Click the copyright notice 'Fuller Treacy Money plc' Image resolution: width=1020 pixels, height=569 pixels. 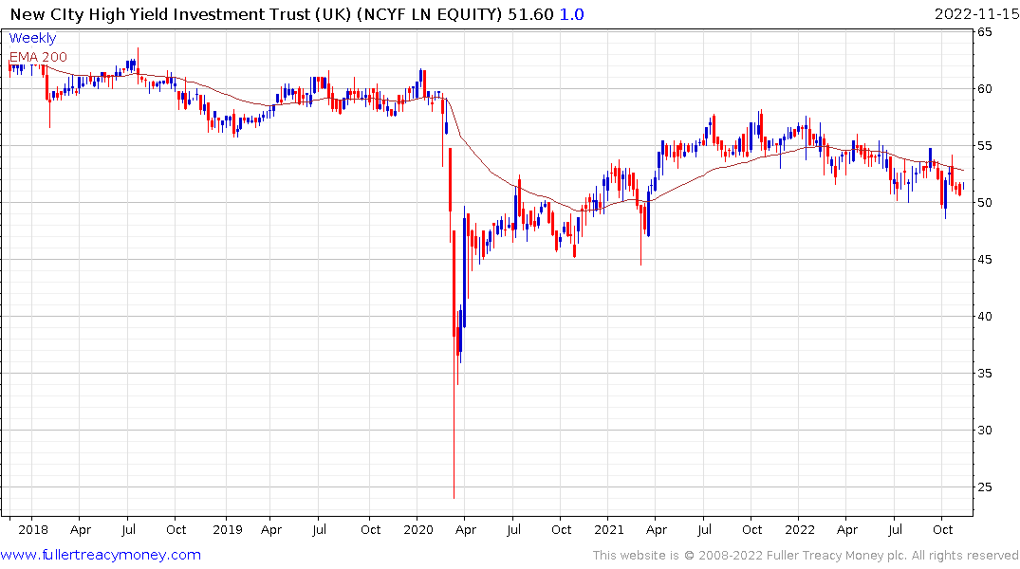(x=837, y=555)
